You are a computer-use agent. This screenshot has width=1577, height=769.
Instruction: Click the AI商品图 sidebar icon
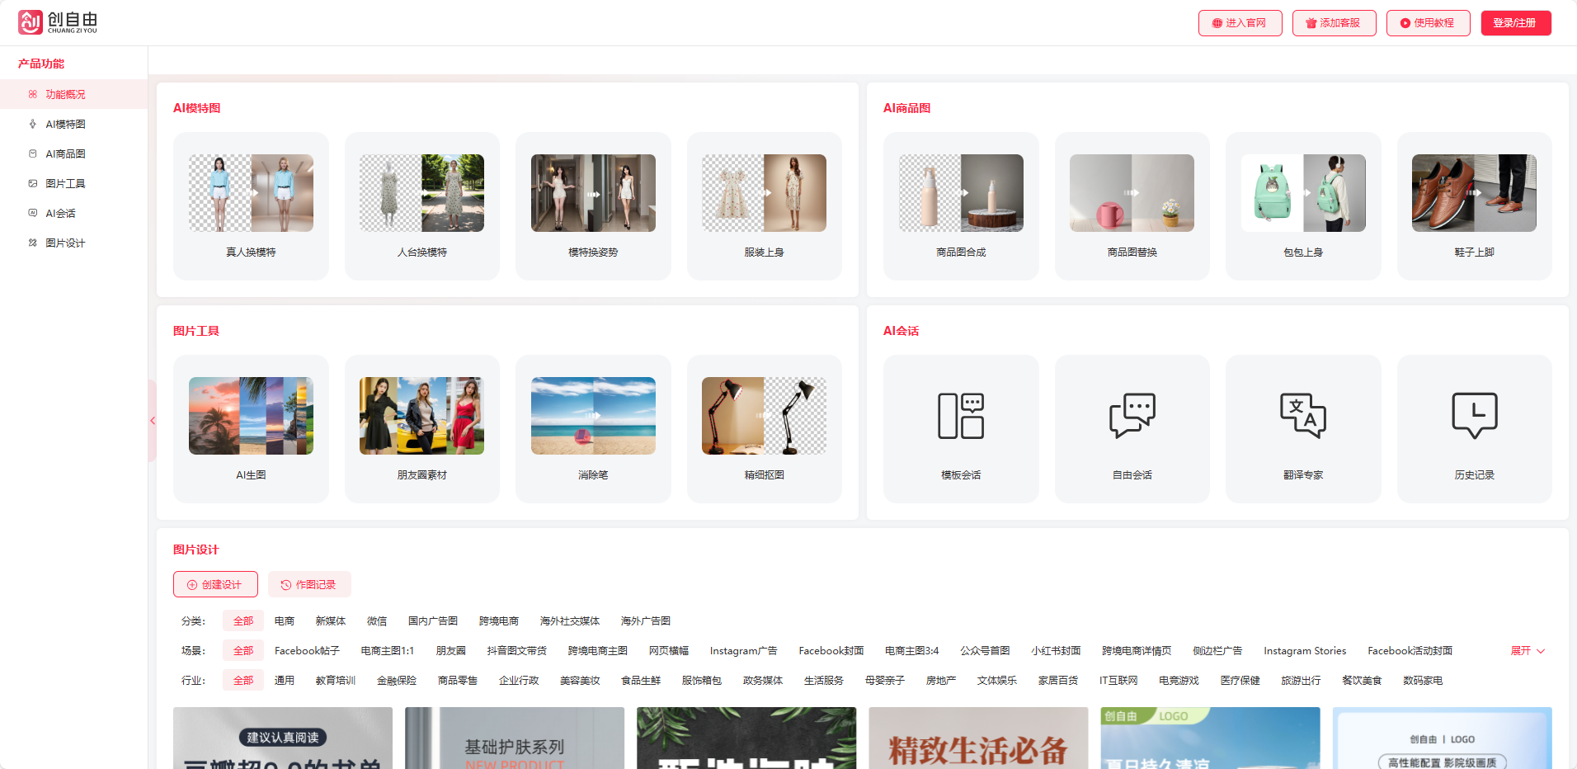point(33,153)
